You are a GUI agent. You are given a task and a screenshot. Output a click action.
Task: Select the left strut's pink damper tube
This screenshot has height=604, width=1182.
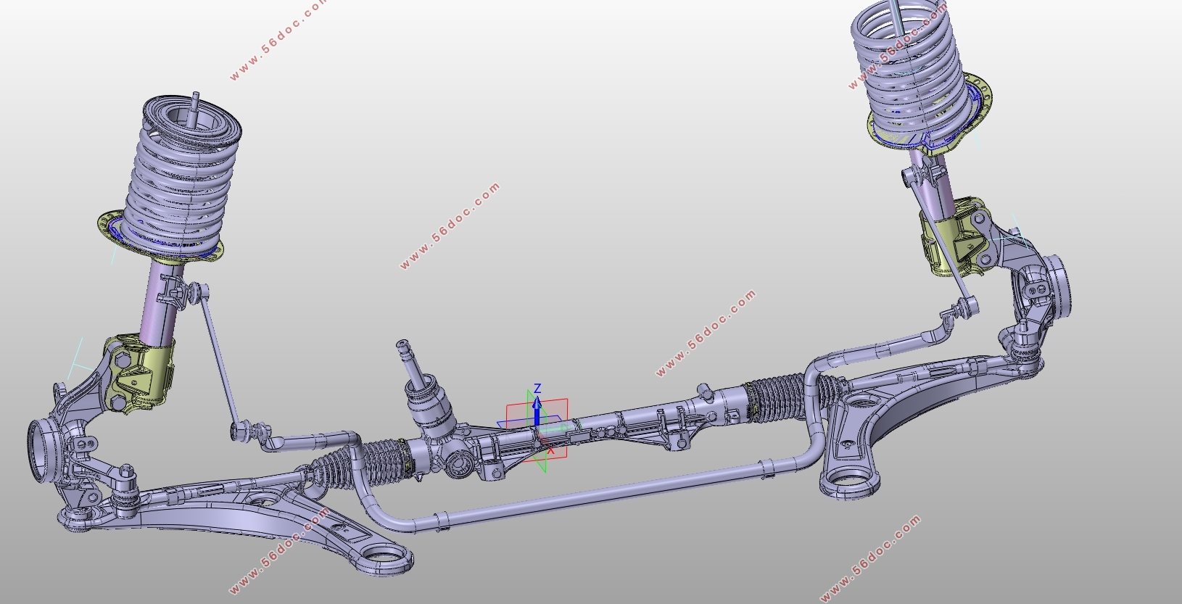(160, 301)
